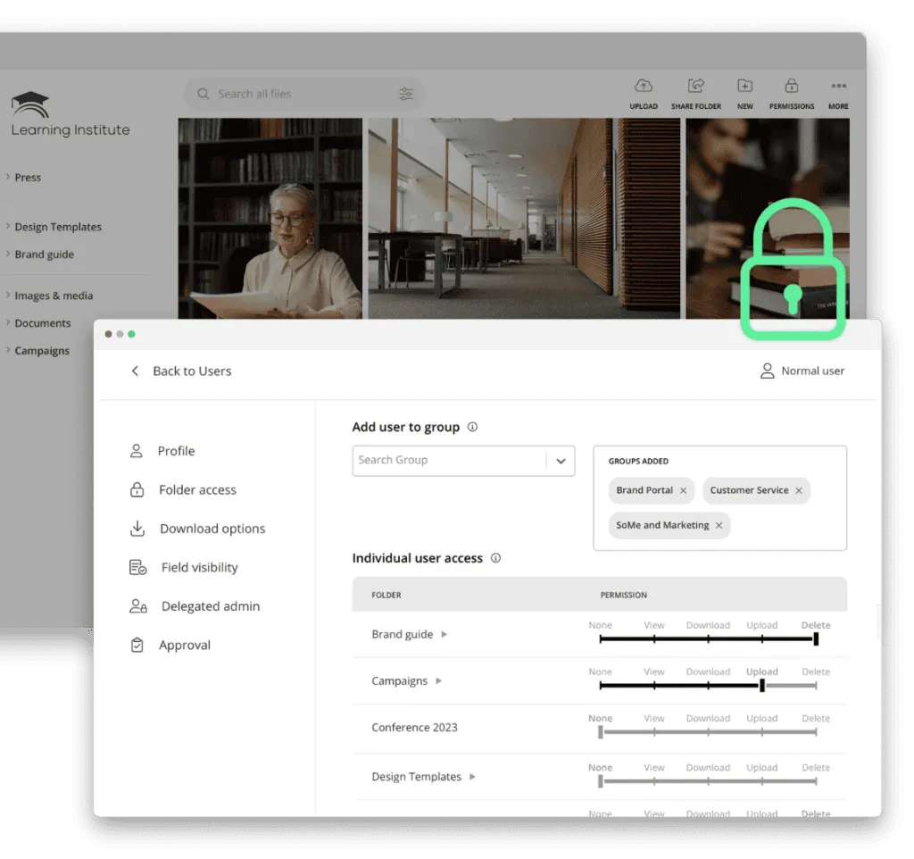Open the woman reading thumbnail
This screenshot has height=859, width=914.
(x=270, y=219)
